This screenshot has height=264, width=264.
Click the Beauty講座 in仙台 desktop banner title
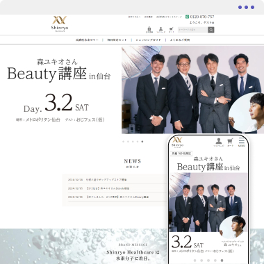pyautogui.click(x=59, y=74)
